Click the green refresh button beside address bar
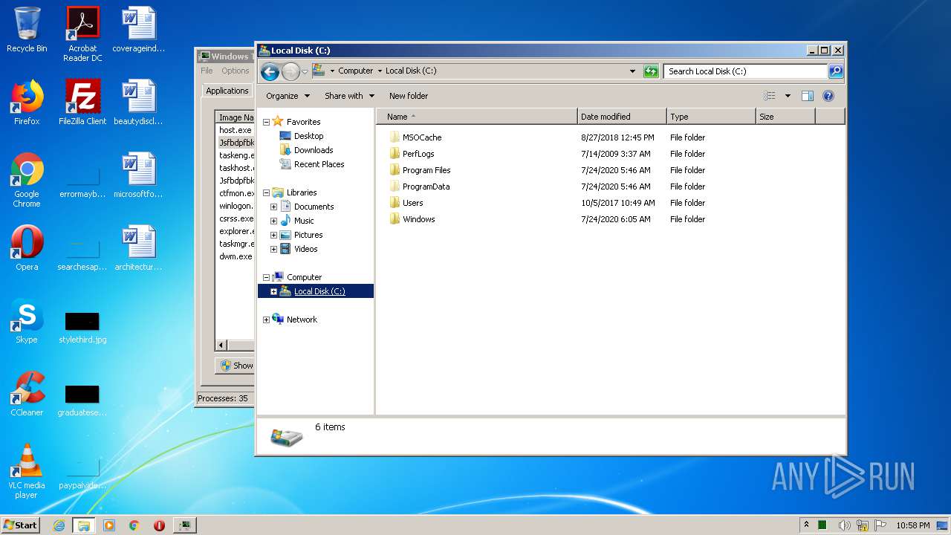 click(x=651, y=71)
